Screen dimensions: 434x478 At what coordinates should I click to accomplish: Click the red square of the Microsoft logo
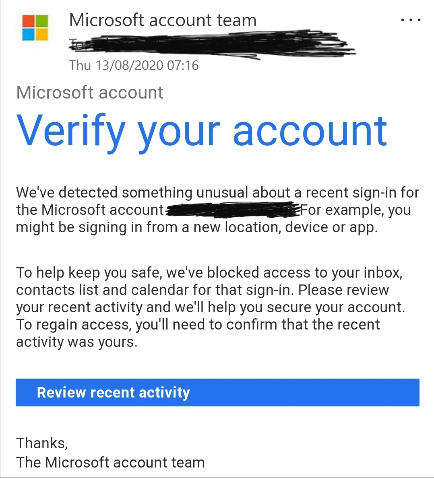pos(28,21)
